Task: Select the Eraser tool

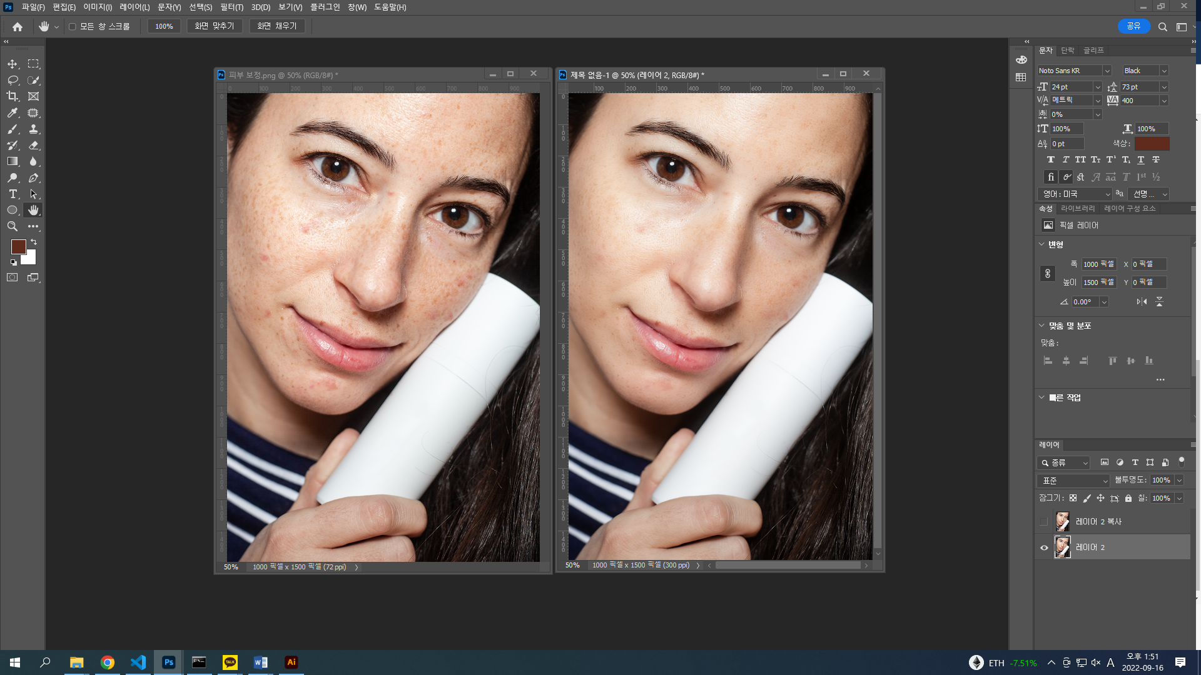Action: pos(34,145)
